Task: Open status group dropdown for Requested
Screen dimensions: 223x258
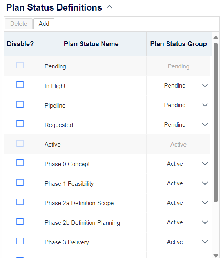Action: click(x=205, y=125)
